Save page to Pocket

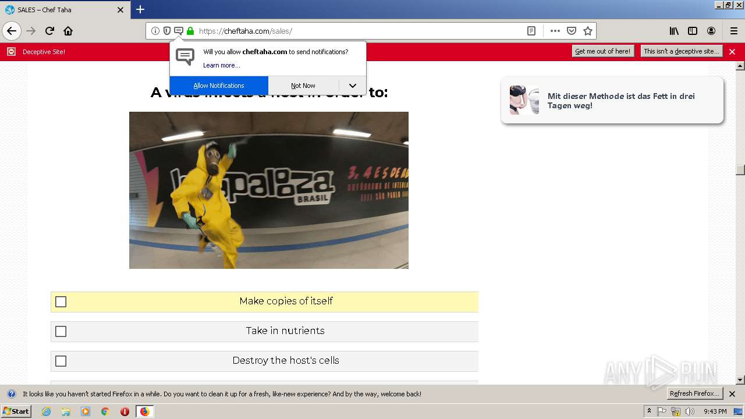[x=572, y=31]
